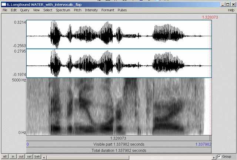The image size is (237, 160).
Task: Zoom out with the 'out' button
Action: tap(21, 157)
